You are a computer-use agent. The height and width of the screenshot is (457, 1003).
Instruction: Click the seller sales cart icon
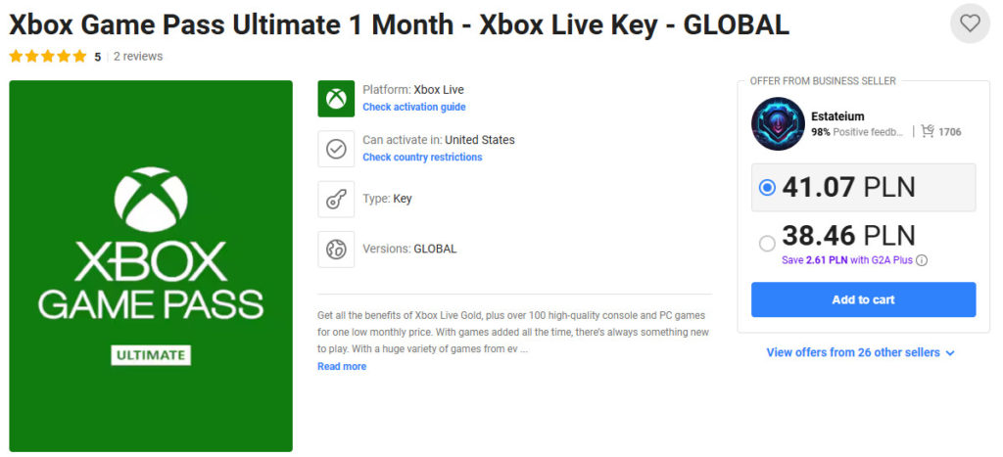pyautogui.click(x=928, y=132)
